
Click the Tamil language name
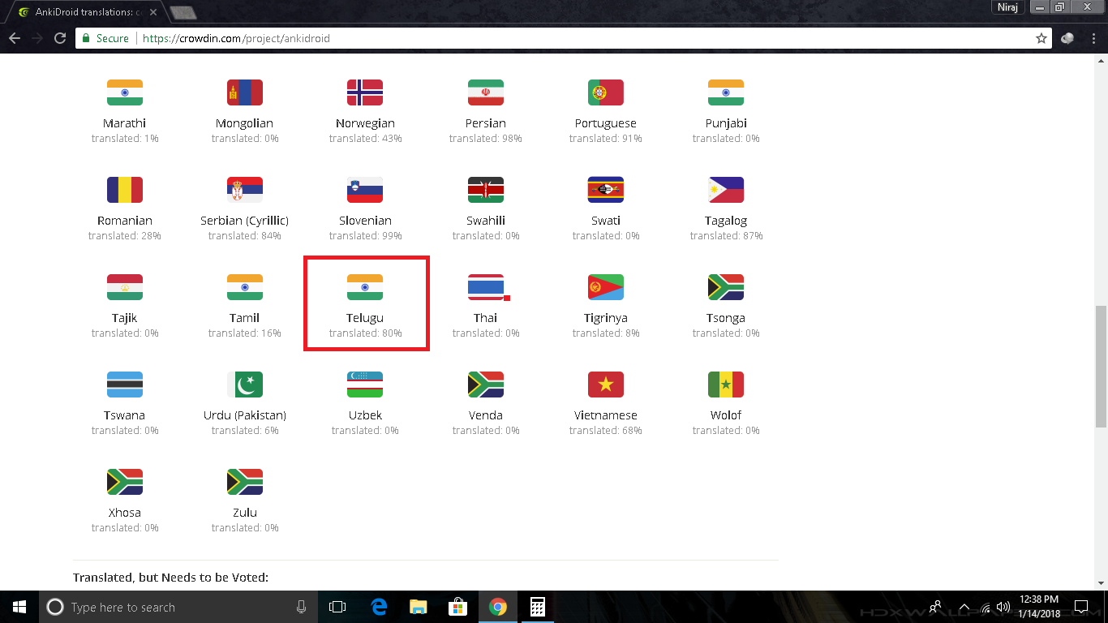click(245, 318)
